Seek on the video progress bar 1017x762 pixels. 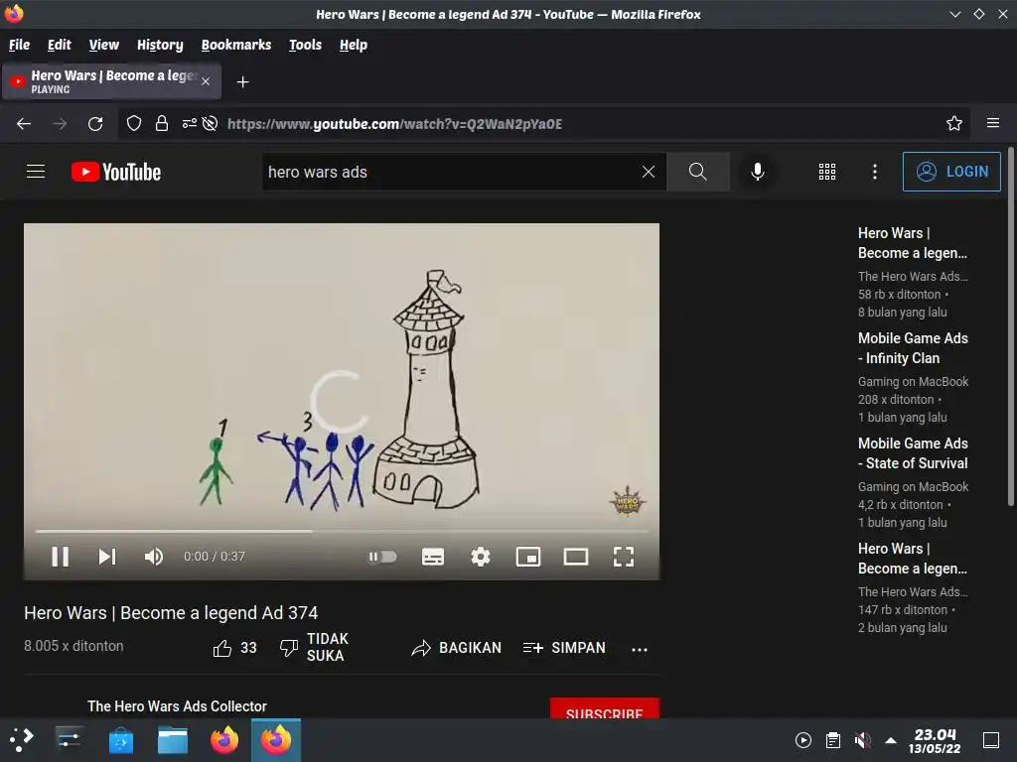pyautogui.click(x=342, y=532)
